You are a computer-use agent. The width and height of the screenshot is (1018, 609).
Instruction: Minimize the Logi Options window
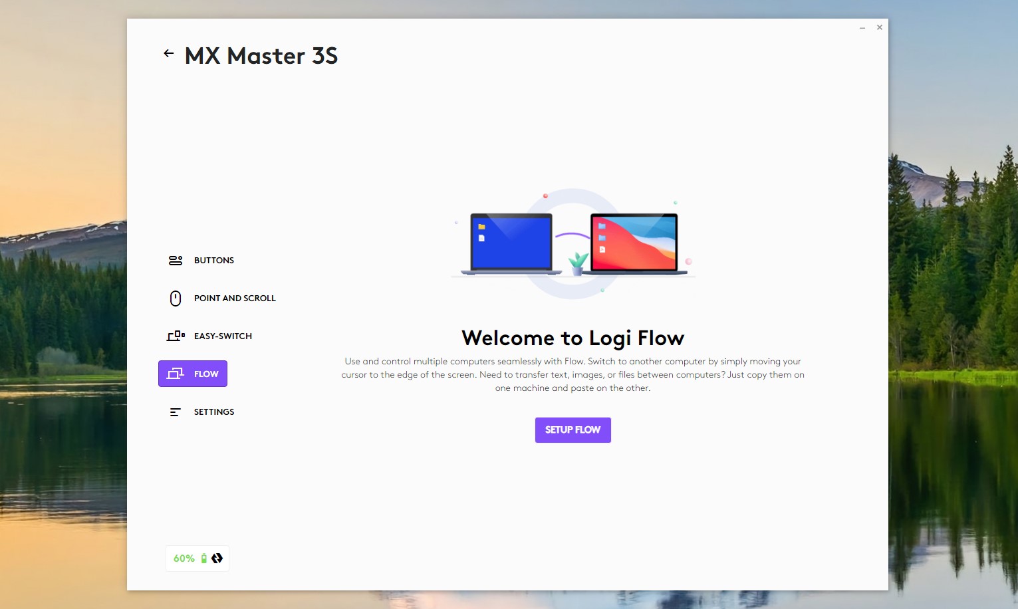coord(862,28)
